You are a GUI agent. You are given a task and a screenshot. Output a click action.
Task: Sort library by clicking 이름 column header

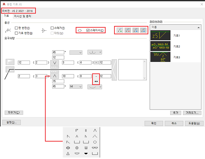(175, 27)
